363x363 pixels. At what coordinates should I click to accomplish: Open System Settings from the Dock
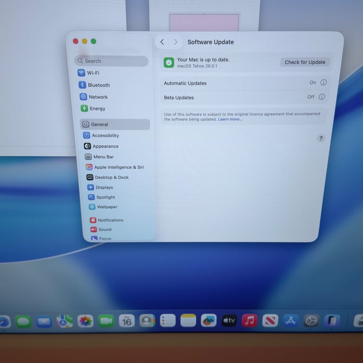[x=311, y=321]
